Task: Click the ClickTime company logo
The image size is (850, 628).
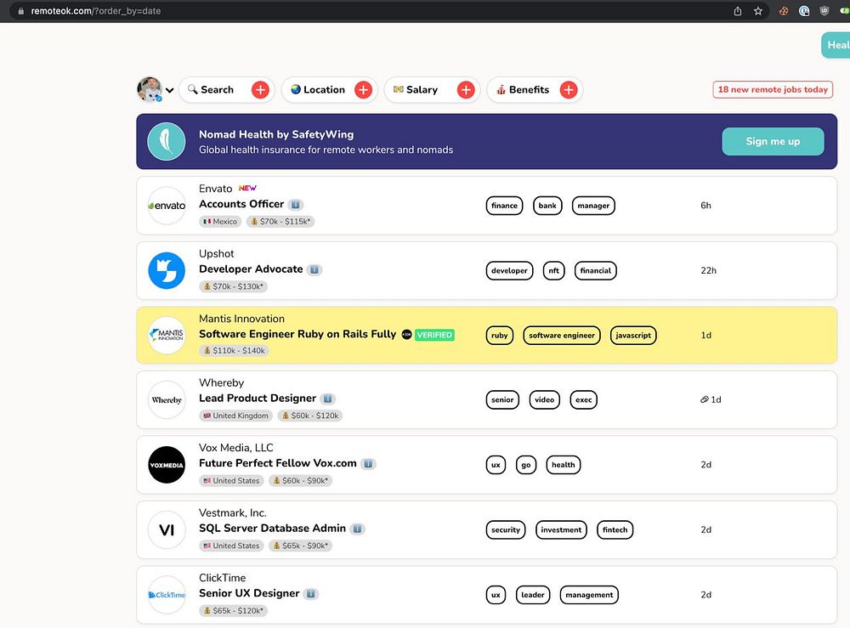Action: point(167,594)
